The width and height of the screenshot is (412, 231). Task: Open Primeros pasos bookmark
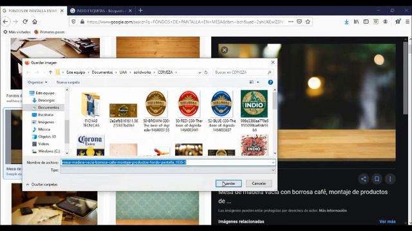[x=50, y=32]
